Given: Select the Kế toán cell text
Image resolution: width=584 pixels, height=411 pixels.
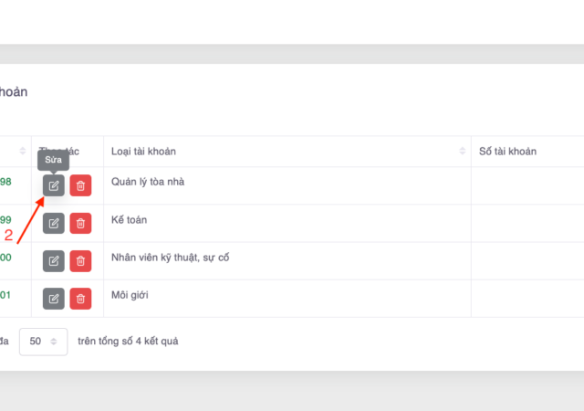Looking at the screenshot, I should [129, 220].
